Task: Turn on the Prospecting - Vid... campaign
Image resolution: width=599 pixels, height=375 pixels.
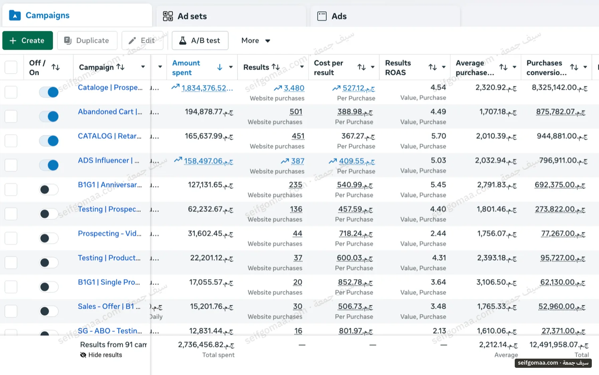Action: pyautogui.click(x=49, y=238)
